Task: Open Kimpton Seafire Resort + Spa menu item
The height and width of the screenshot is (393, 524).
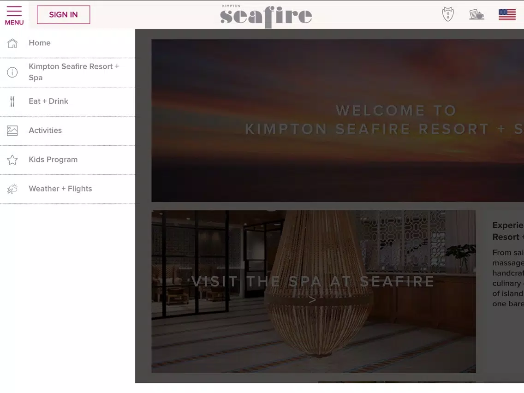Action: (x=67, y=72)
